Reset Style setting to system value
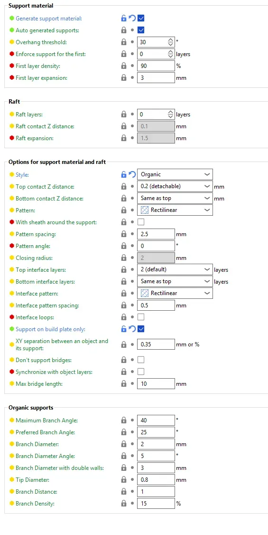The width and height of the screenshot is (268, 535). pyautogui.click(x=132, y=174)
